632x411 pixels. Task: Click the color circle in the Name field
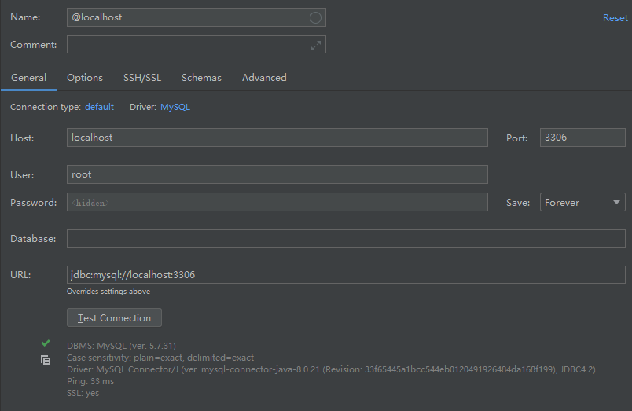[x=315, y=17]
